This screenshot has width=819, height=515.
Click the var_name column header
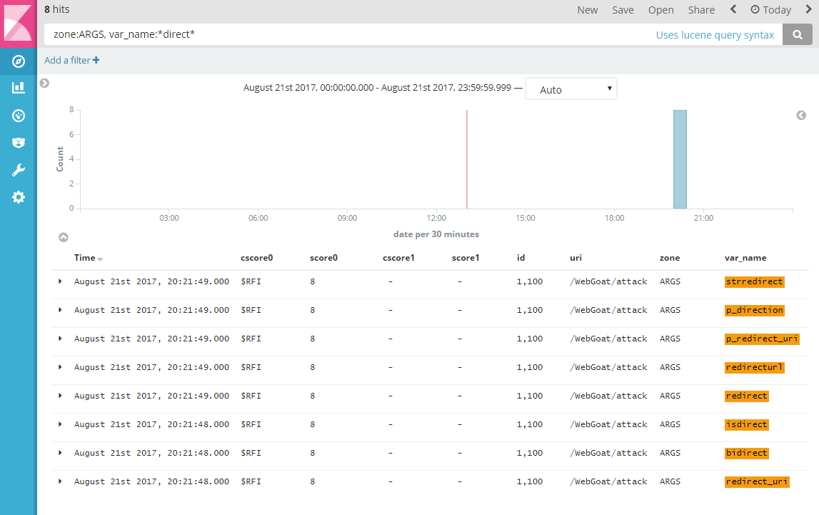pyautogui.click(x=745, y=258)
